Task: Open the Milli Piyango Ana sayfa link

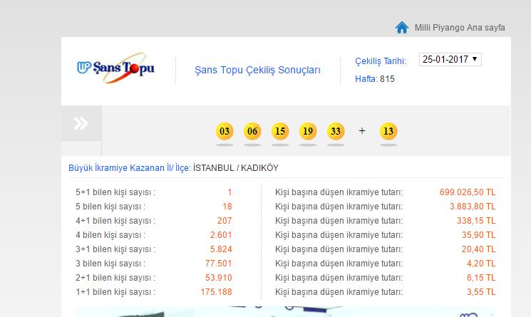Action: 460,28
